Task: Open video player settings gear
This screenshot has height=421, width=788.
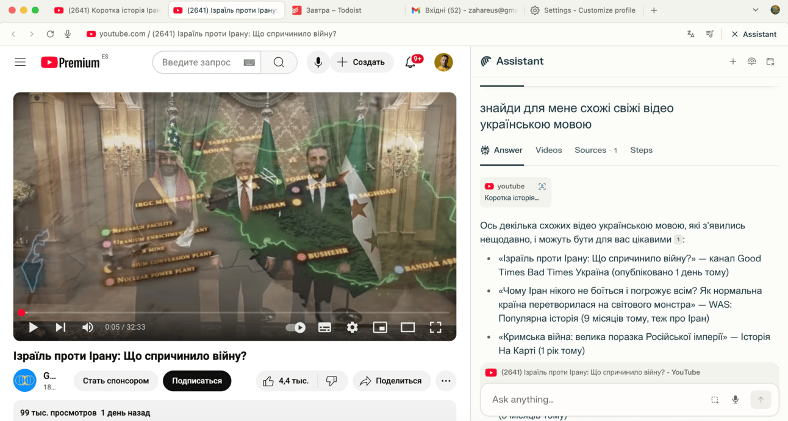Action: click(352, 327)
